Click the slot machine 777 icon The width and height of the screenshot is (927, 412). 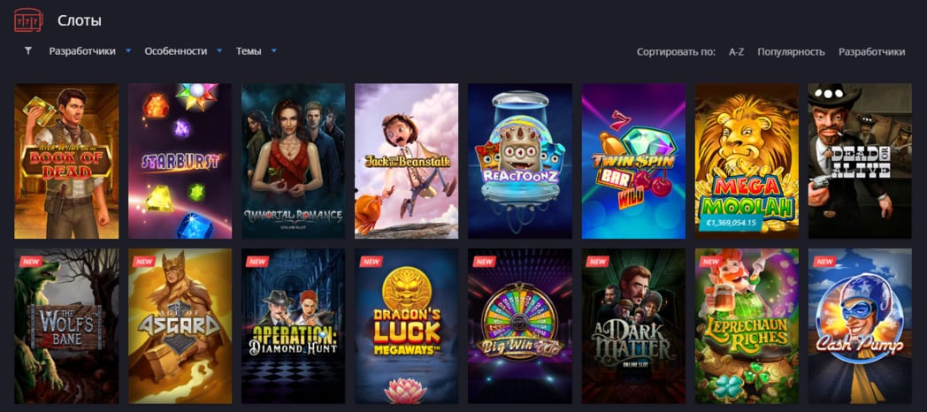pyautogui.click(x=28, y=20)
